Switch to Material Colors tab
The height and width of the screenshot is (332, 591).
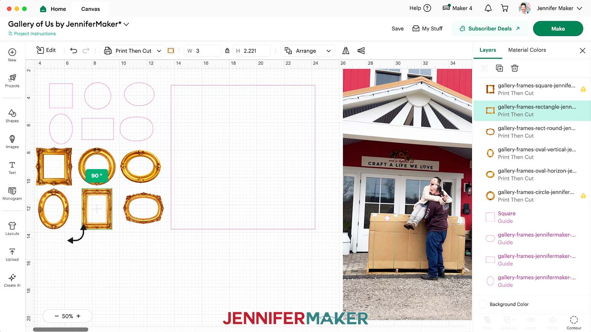[x=527, y=50]
